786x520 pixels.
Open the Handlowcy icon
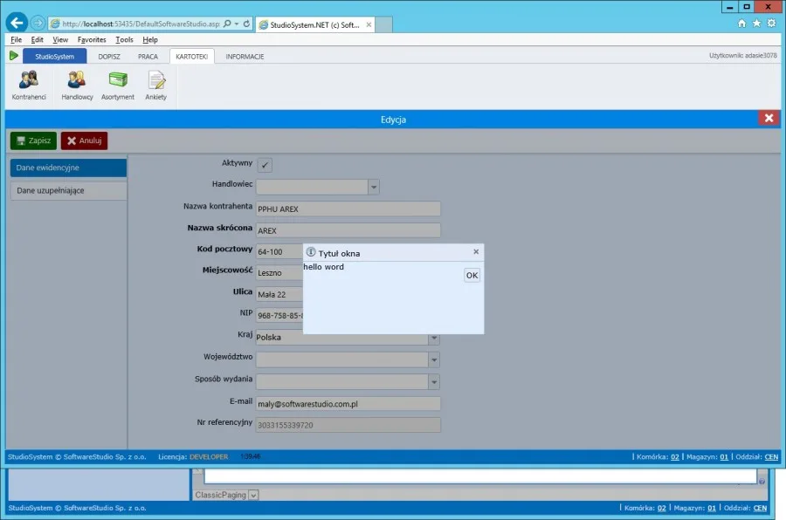77,86
